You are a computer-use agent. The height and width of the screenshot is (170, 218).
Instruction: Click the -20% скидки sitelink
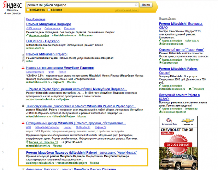(x=34, y=28)
